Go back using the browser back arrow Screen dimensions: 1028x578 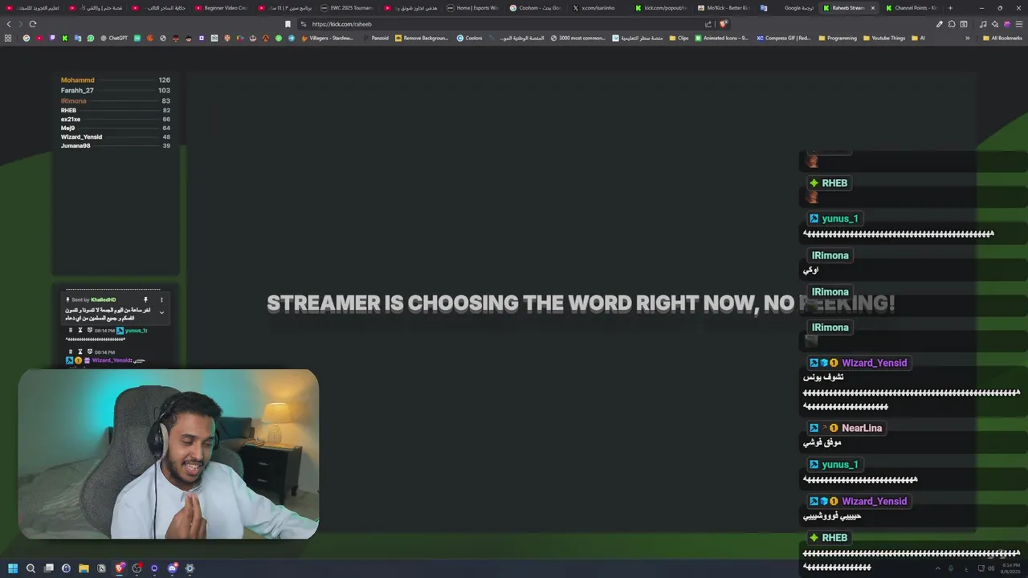click(x=9, y=24)
